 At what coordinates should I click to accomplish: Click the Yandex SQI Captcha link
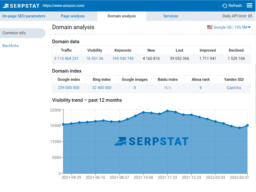(234, 88)
